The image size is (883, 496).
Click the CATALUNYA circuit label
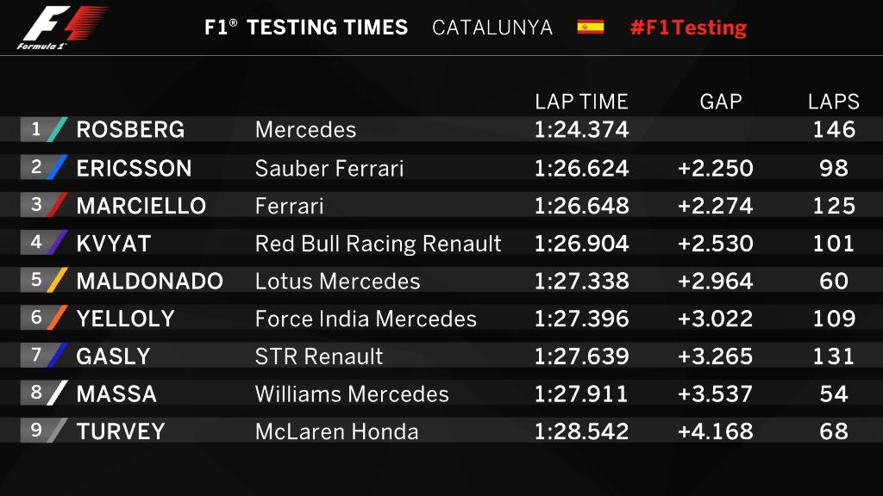tap(492, 27)
